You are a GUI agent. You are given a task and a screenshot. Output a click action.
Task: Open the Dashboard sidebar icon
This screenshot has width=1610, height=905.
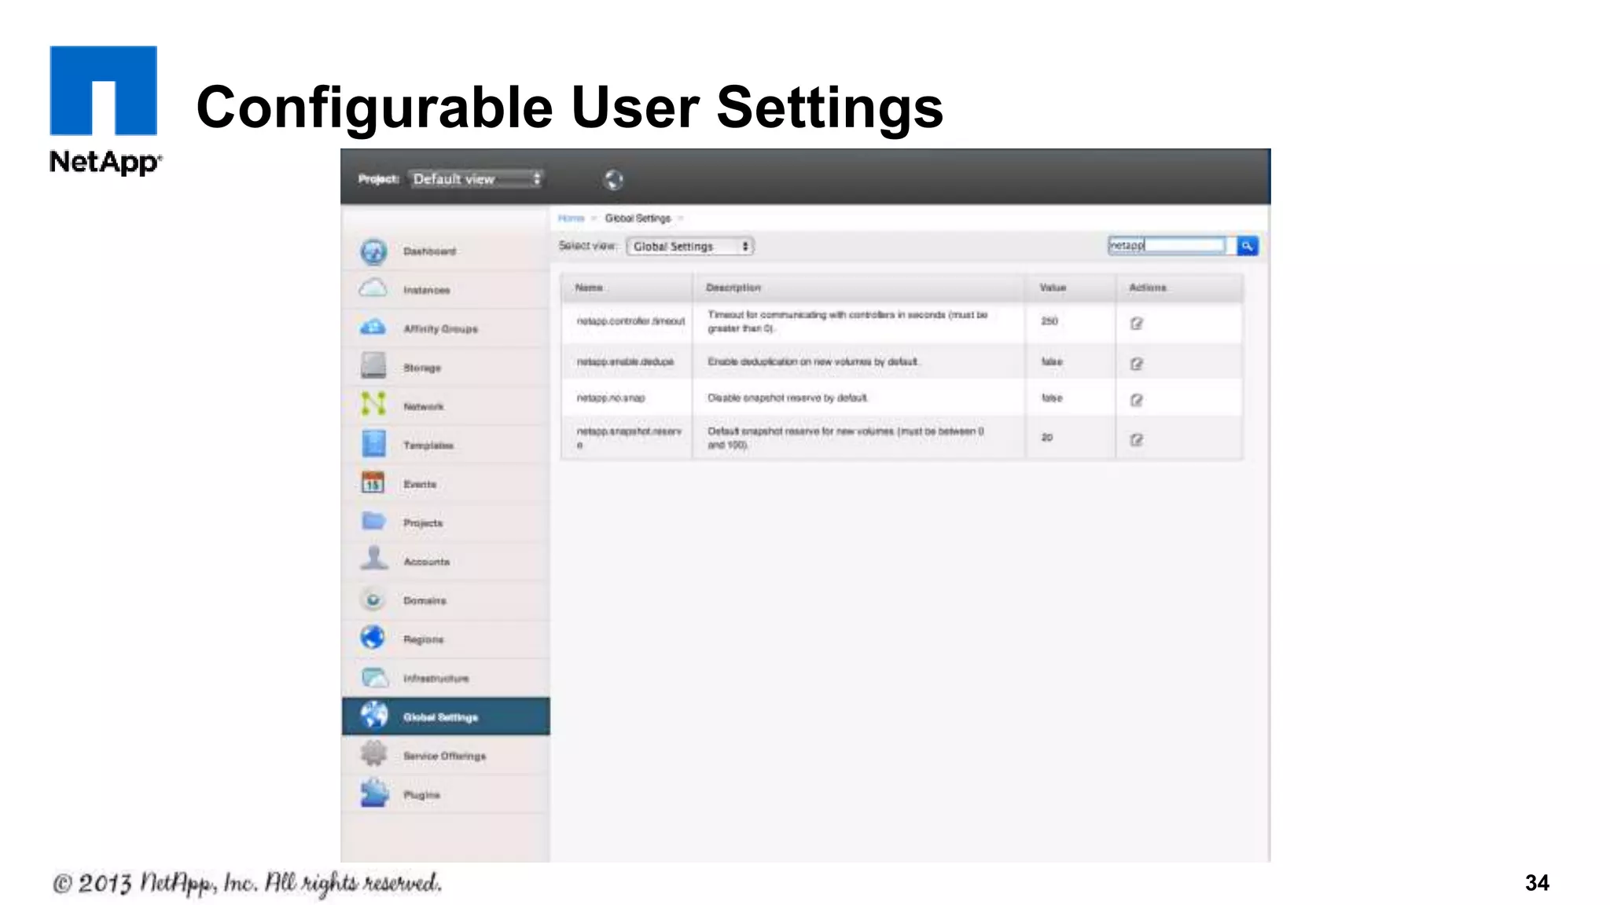point(373,251)
